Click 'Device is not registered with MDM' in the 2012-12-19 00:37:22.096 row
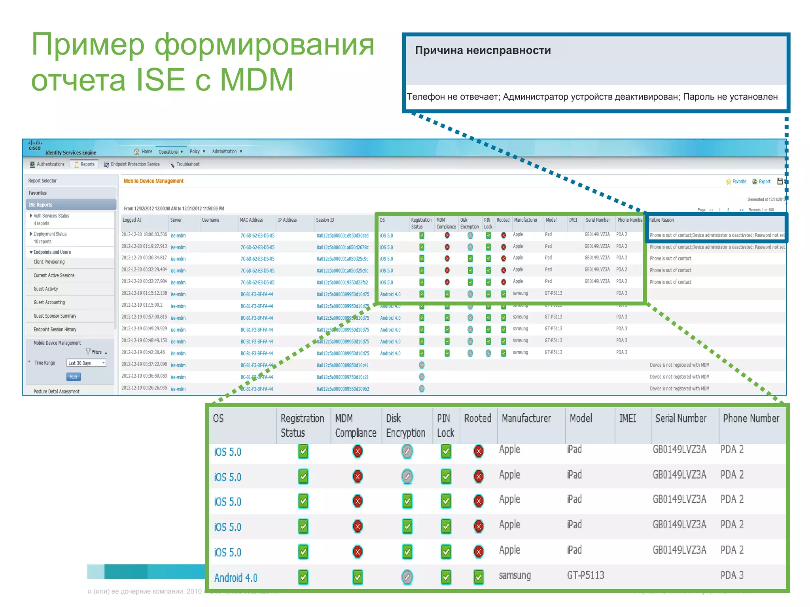Image resolution: width=810 pixels, height=607 pixels. click(679, 365)
